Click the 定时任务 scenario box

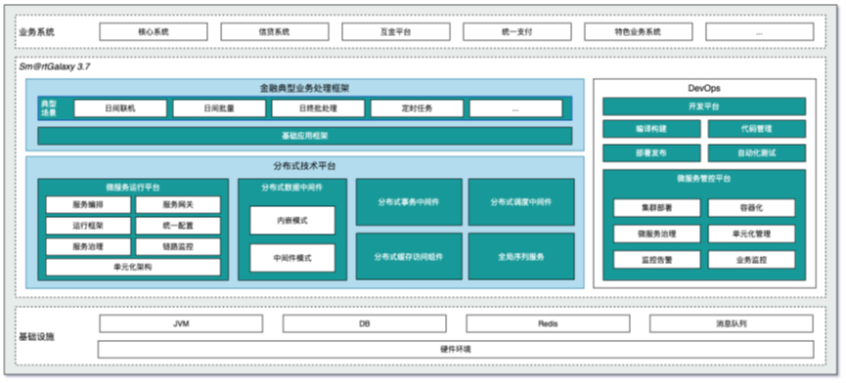(417, 108)
